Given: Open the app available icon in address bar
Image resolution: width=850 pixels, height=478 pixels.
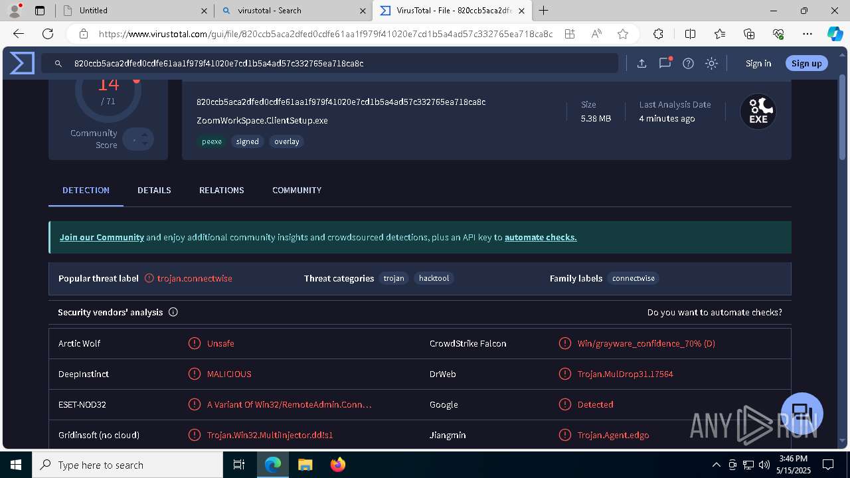Looking at the screenshot, I should 570,34.
